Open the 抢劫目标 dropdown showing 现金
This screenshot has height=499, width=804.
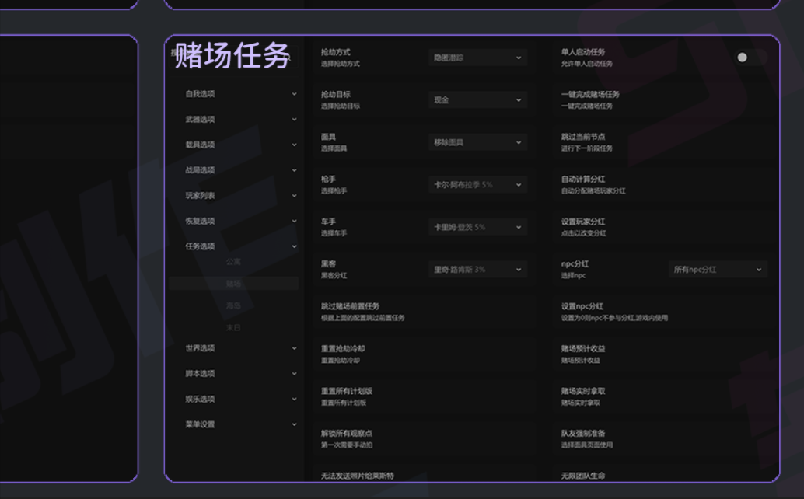pyautogui.click(x=477, y=100)
